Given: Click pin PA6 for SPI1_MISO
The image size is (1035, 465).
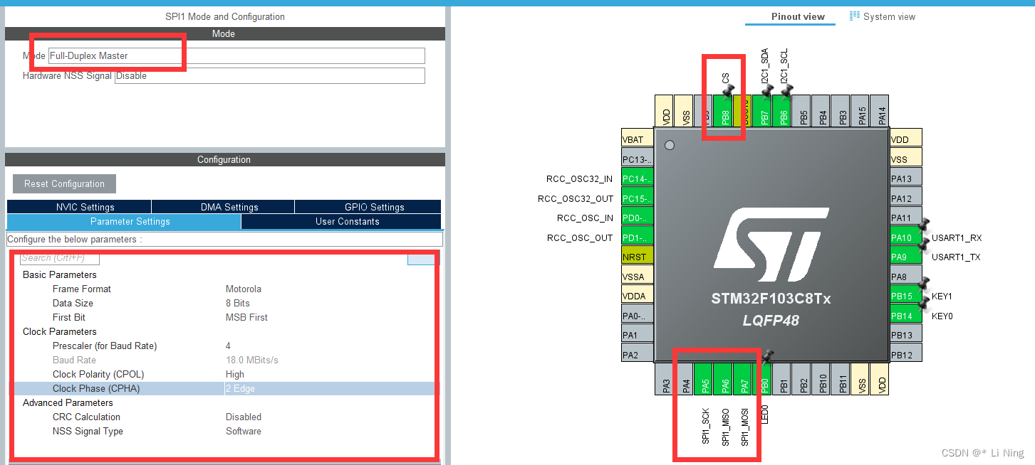Looking at the screenshot, I should (724, 379).
